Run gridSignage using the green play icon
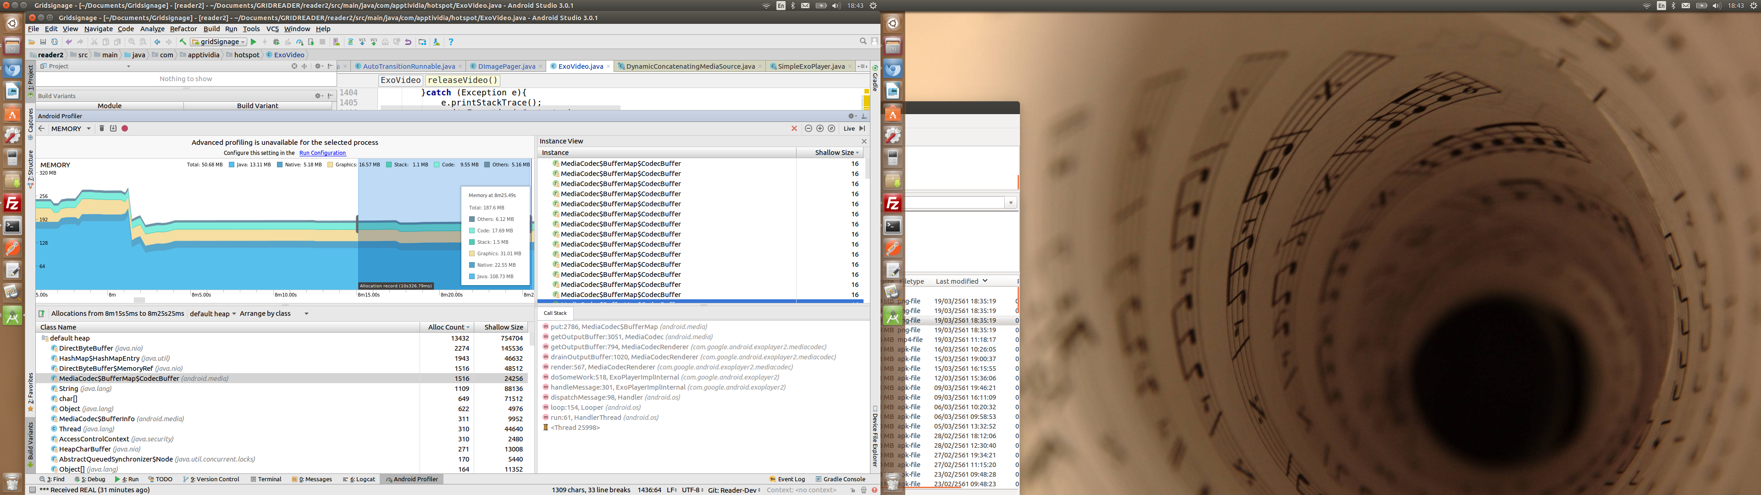 pyautogui.click(x=254, y=42)
